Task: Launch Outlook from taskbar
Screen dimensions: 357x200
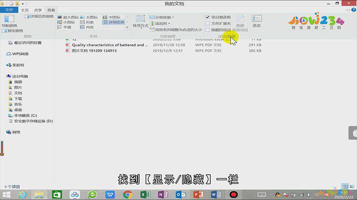Action: (x=181, y=195)
